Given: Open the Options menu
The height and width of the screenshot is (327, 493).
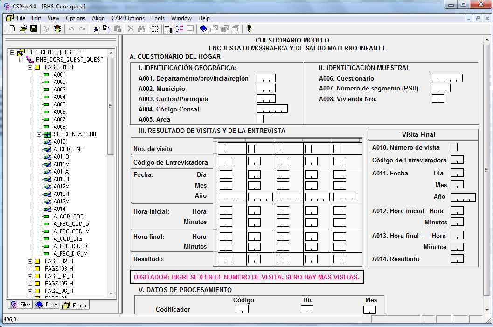Looking at the screenshot, I should [76, 18].
